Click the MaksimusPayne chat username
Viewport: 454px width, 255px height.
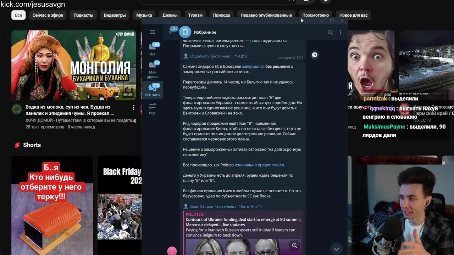coord(384,127)
